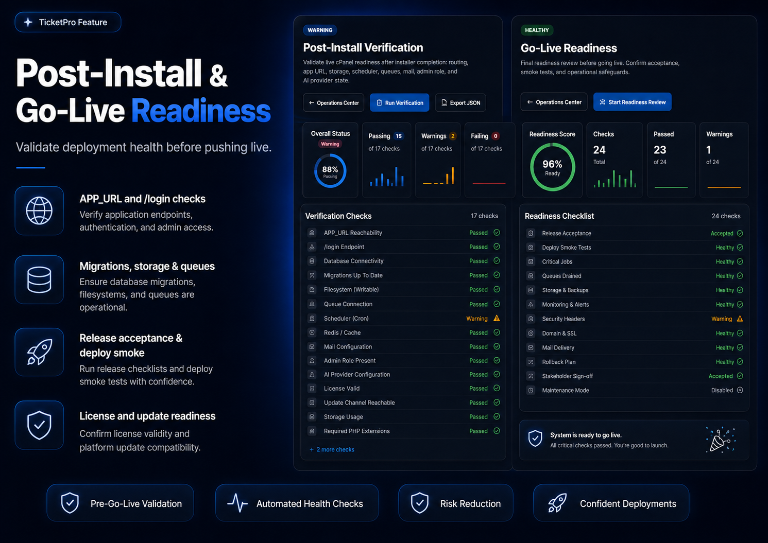
Task: Click the Warnings 2 stat card
Action: click(438, 160)
